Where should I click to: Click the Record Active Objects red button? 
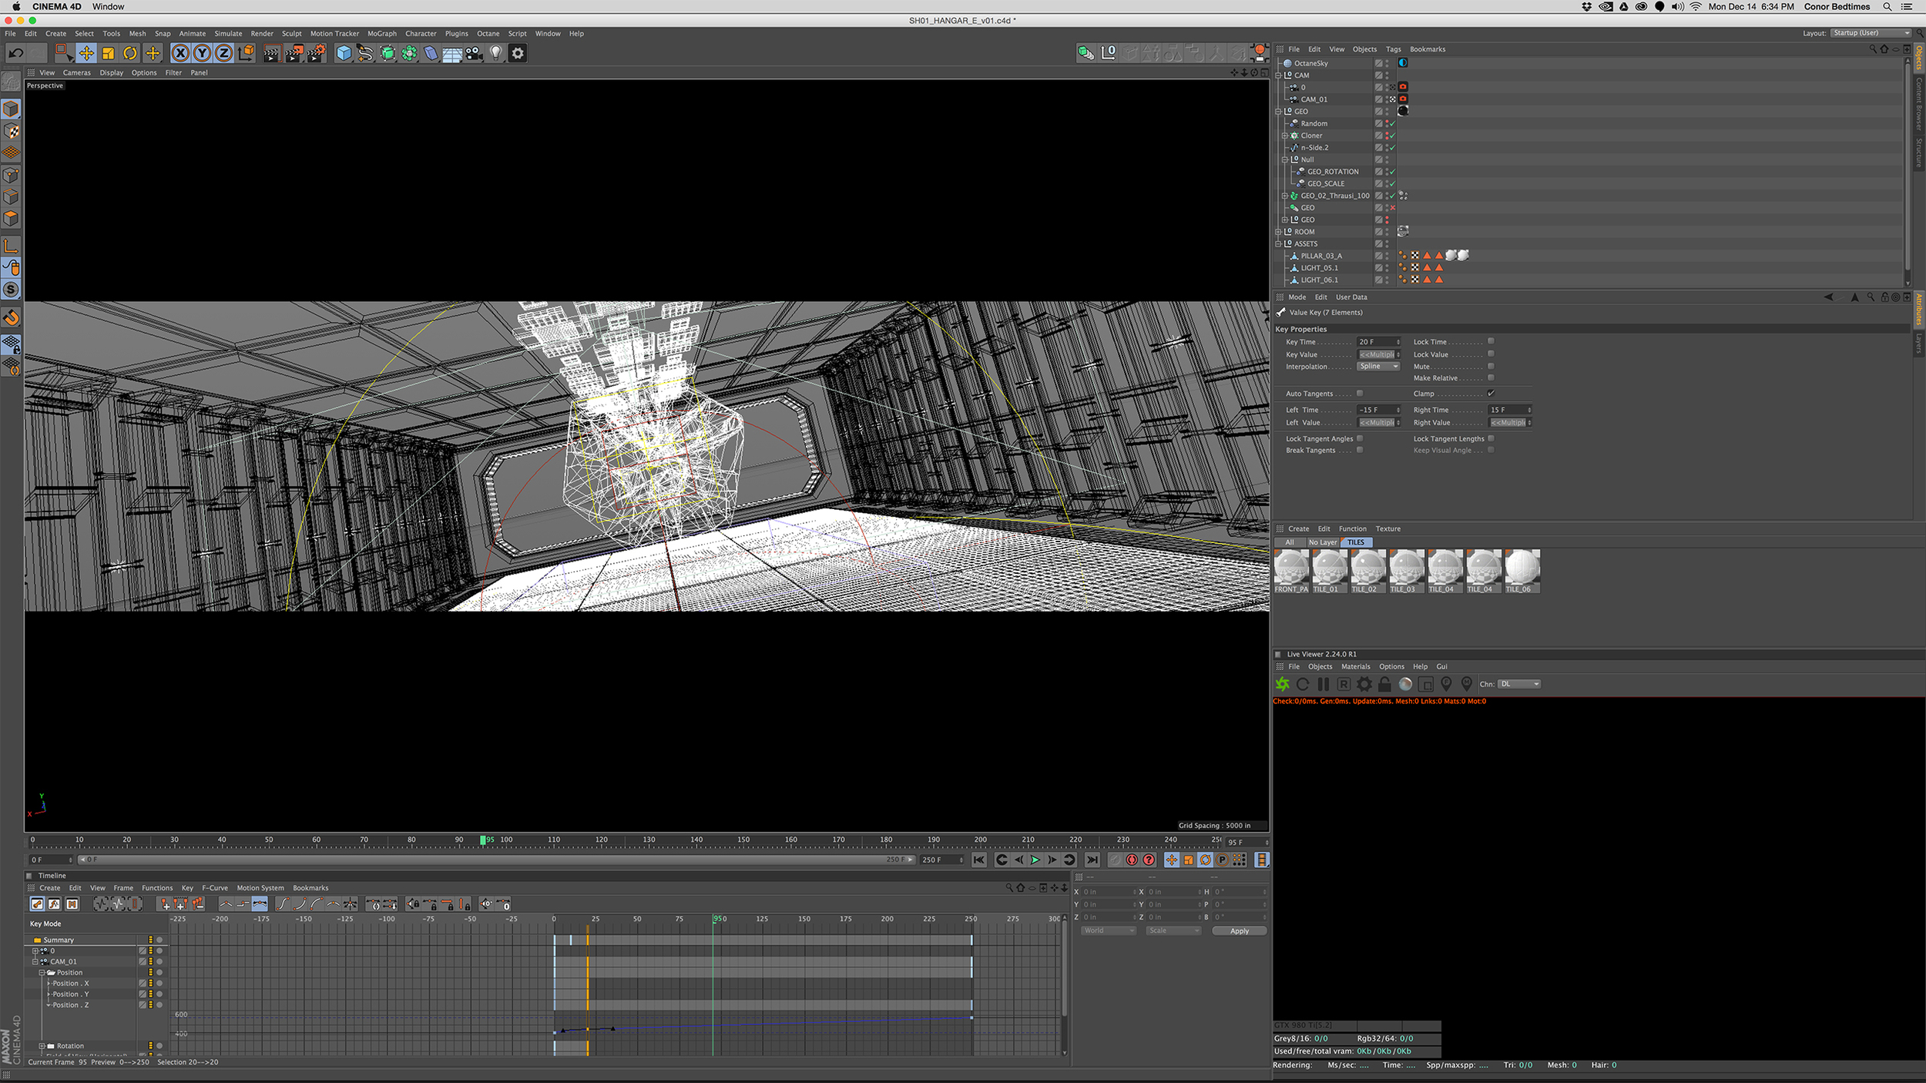point(1132,860)
